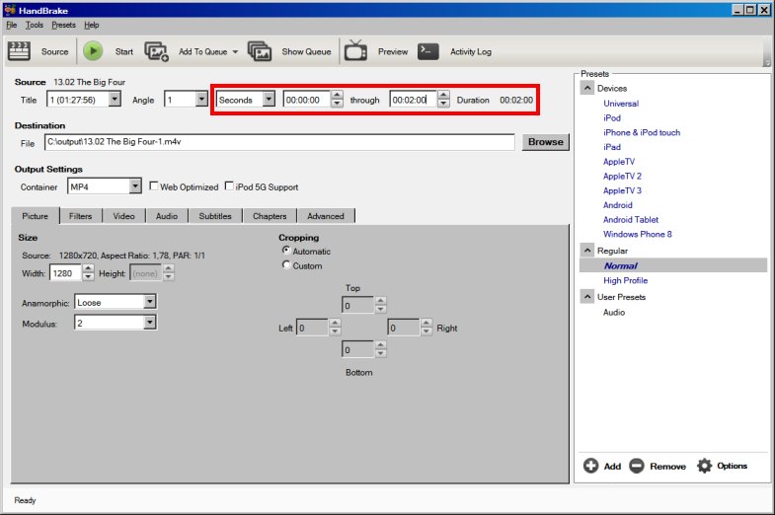Switch to the Audio tab
This screenshot has height=515, width=775.
(x=167, y=216)
